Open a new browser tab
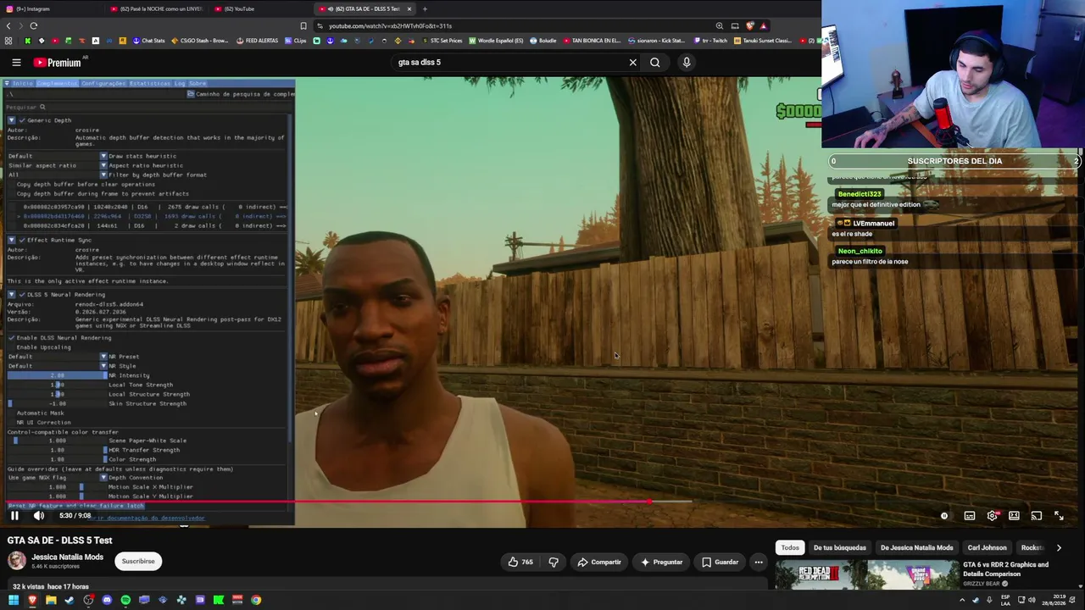Image resolution: width=1085 pixels, height=610 pixels. [x=425, y=8]
